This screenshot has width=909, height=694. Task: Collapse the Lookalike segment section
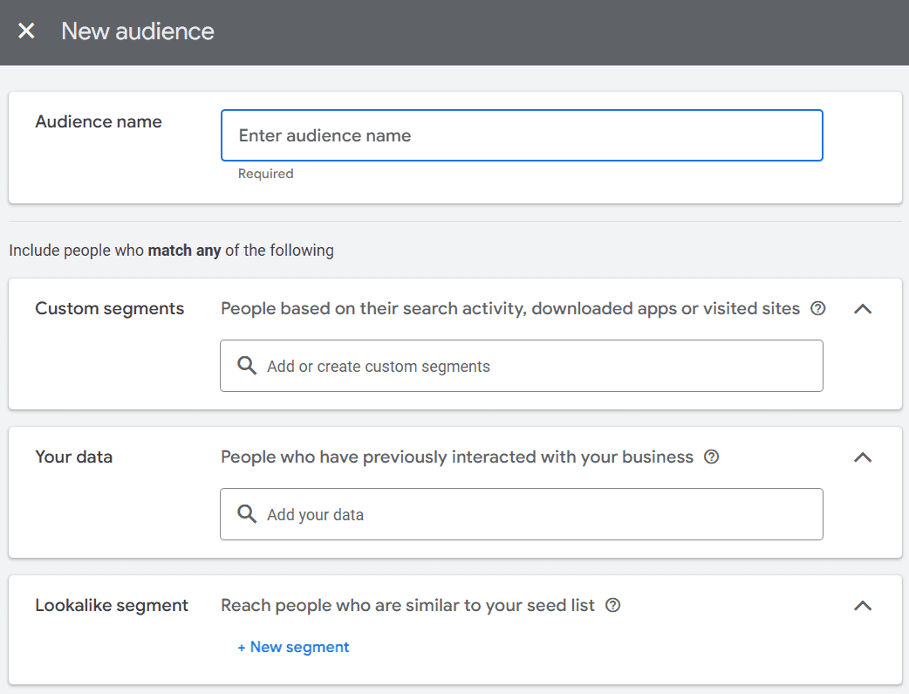862,605
